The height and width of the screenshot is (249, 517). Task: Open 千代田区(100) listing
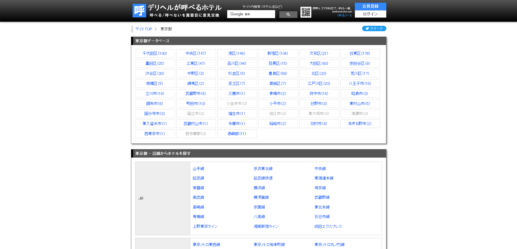pos(155,53)
